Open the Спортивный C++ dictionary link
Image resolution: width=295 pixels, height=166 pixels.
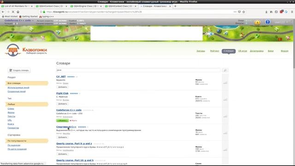pyautogui.click(x=66, y=127)
